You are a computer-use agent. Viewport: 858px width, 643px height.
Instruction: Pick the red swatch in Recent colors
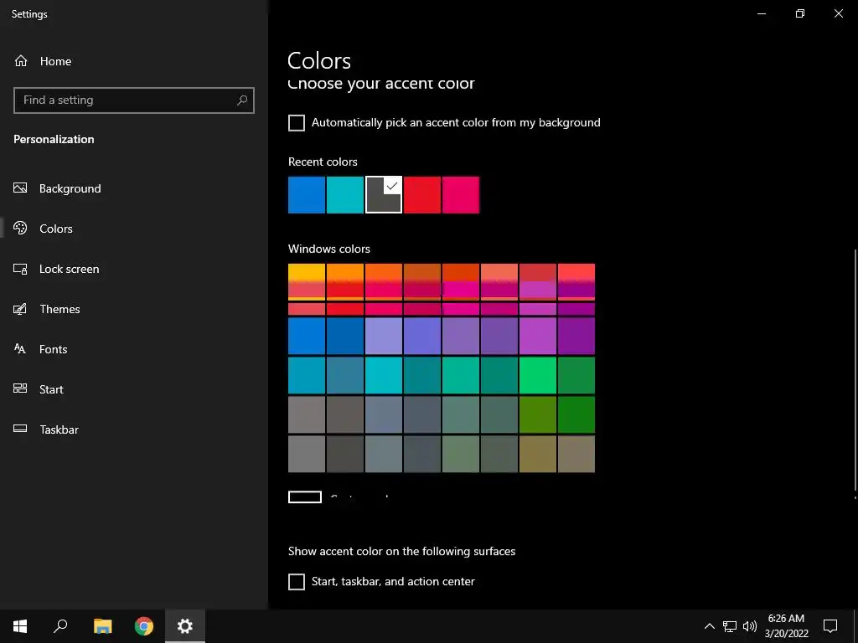[422, 194]
